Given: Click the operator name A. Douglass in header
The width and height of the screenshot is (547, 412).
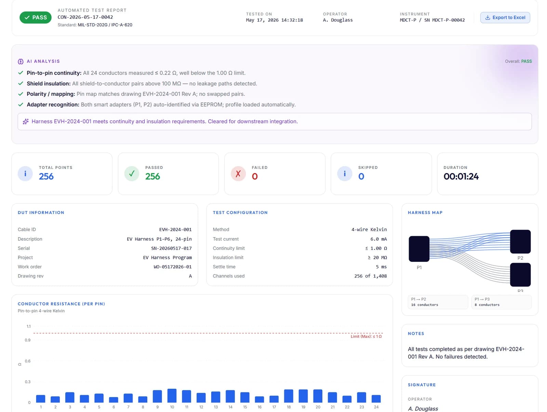Looking at the screenshot, I should (338, 20).
